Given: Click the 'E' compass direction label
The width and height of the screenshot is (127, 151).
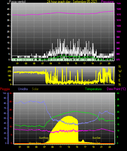Looking at the screenshot, I should [x=119, y=80].
